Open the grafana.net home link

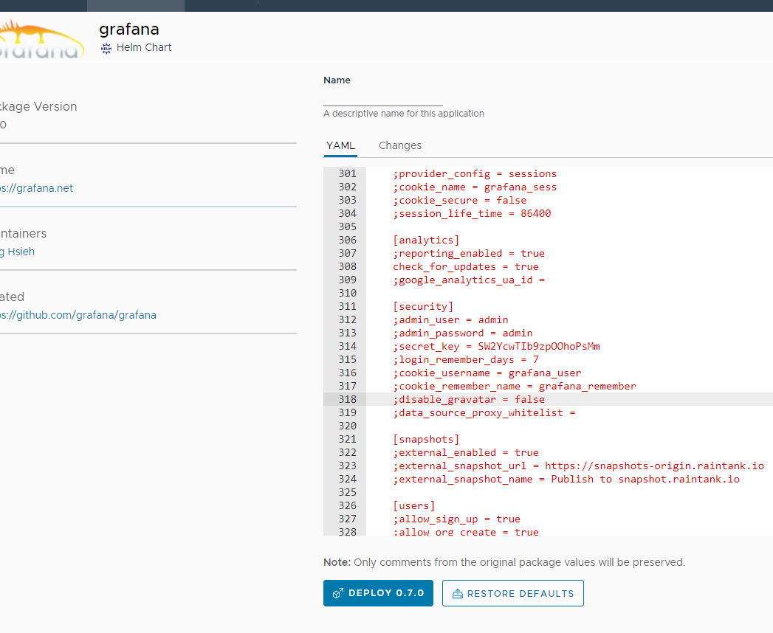(37, 188)
